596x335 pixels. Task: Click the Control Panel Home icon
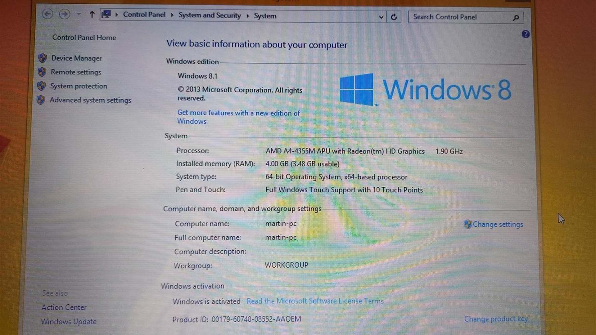[83, 37]
